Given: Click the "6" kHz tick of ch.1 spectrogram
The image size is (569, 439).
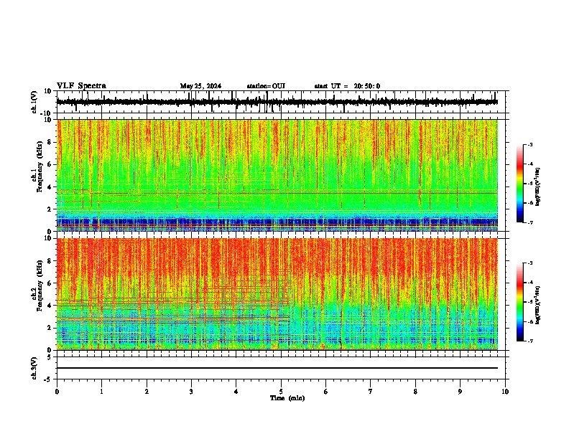Looking at the screenshot, I should pyautogui.click(x=50, y=164).
